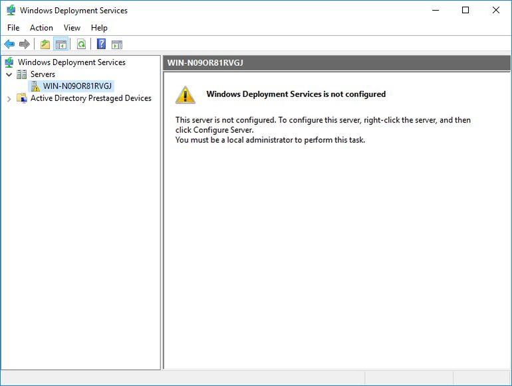Image resolution: width=512 pixels, height=386 pixels.
Task: Click the WIN-N09OR81RVGJ details pane header
Action: point(336,62)
